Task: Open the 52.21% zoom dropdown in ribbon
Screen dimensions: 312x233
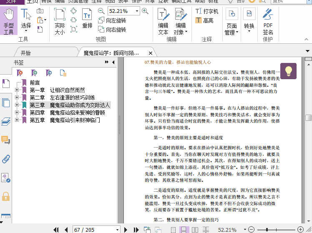Action: 136,11
